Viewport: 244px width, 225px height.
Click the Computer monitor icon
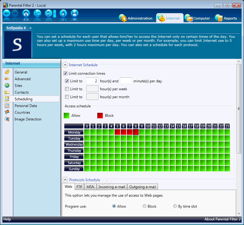(x=188, y=18)
